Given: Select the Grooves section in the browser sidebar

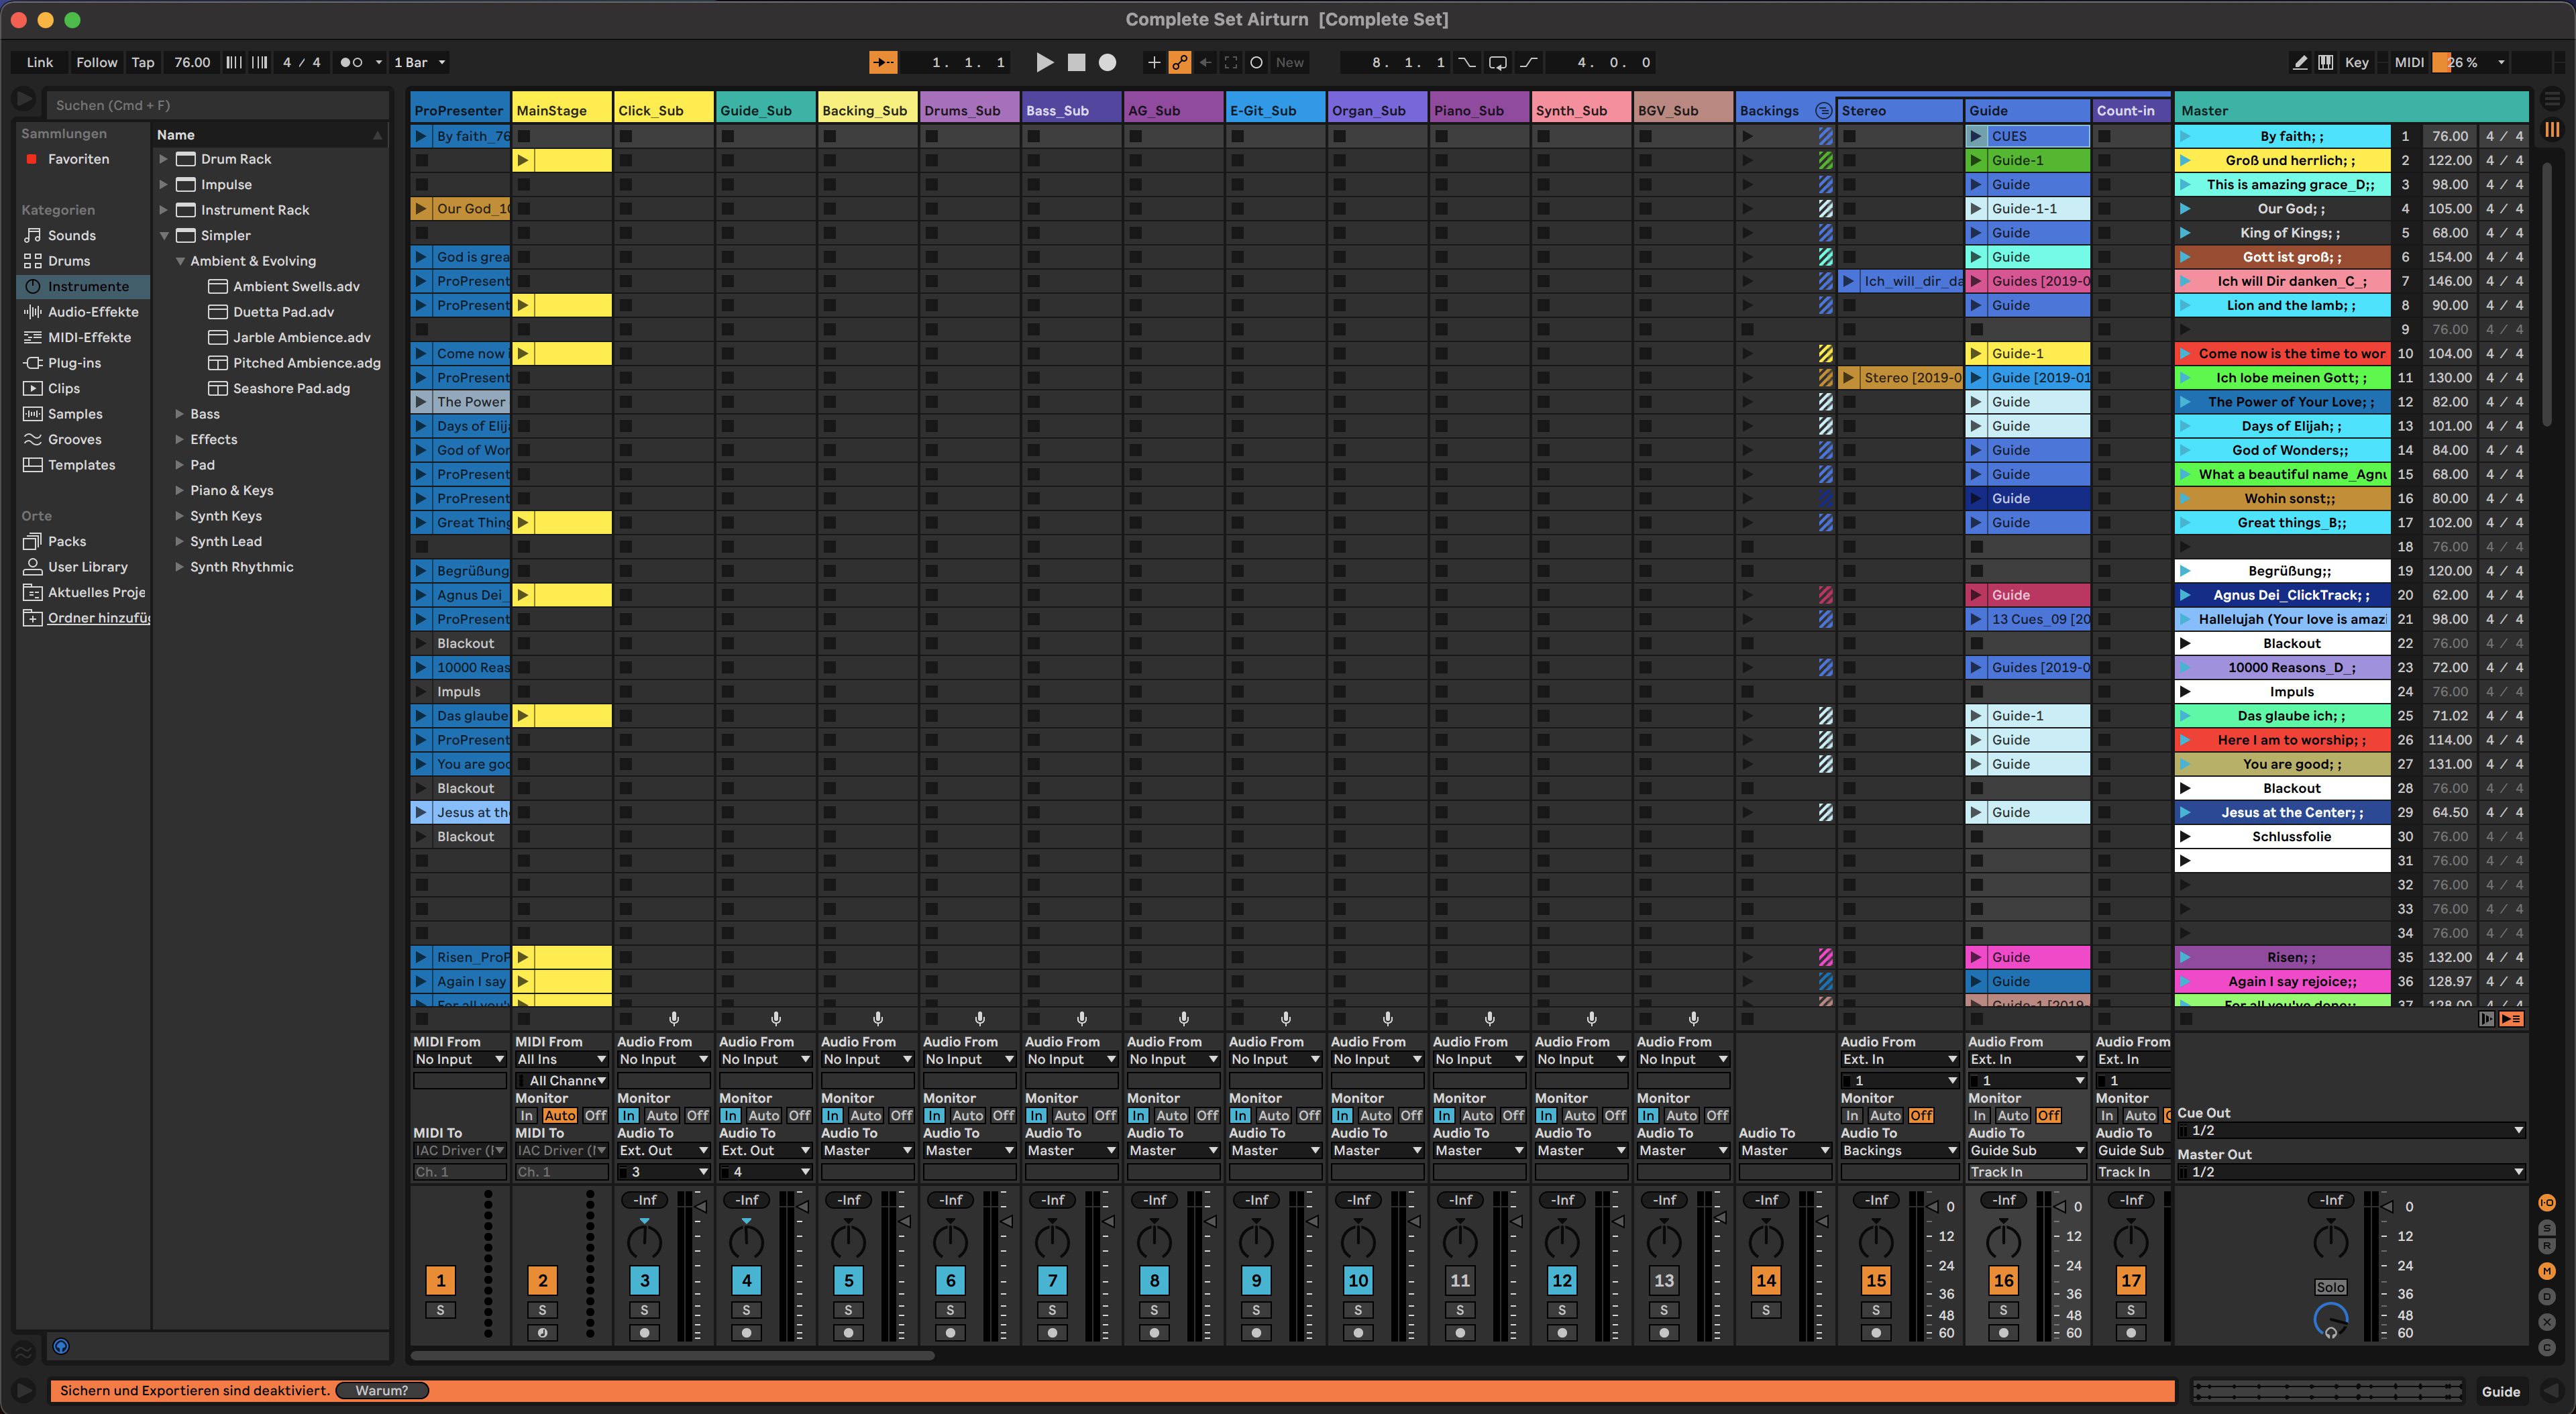Looking at the screenshot, I should (75, 439).
